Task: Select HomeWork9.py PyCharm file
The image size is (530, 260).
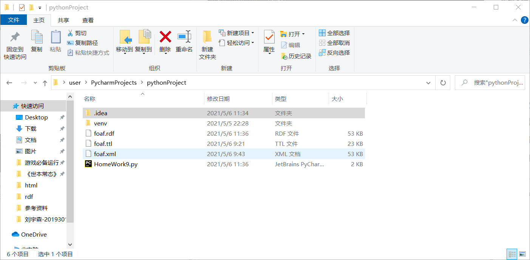Action: pyautogui.click(x=224, y=164)
